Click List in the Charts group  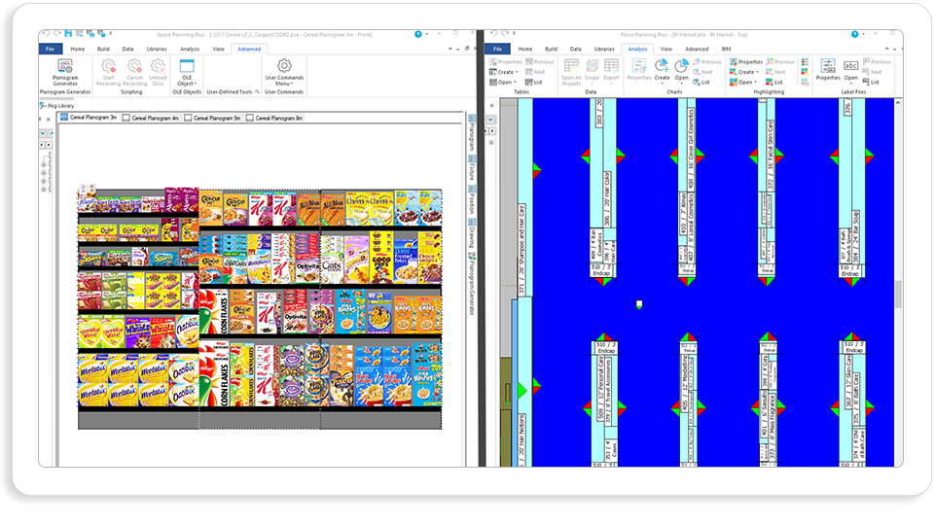tap(701, 82)
